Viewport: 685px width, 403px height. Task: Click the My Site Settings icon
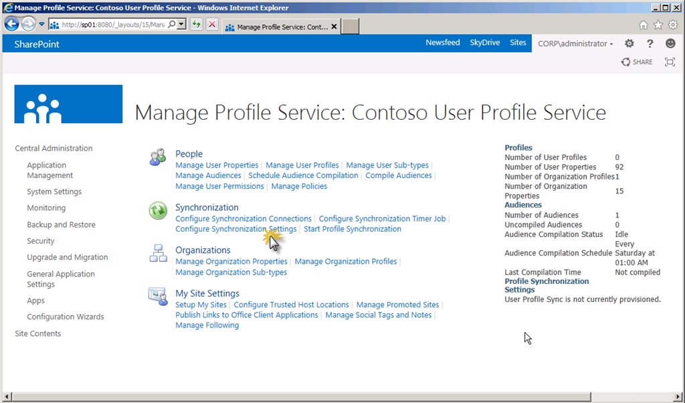pos(158,296)
